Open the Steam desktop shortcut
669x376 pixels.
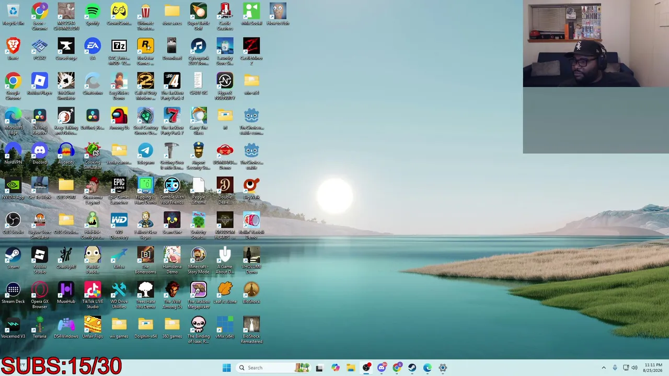pos(13,258)
